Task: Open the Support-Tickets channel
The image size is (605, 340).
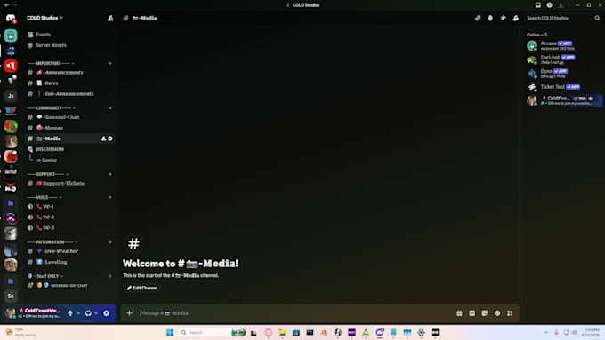Action: pyautogui.click(x=69, y=183)
